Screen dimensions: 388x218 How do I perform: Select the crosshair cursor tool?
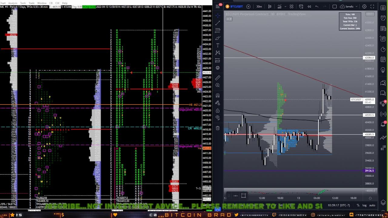coord(218,15)
